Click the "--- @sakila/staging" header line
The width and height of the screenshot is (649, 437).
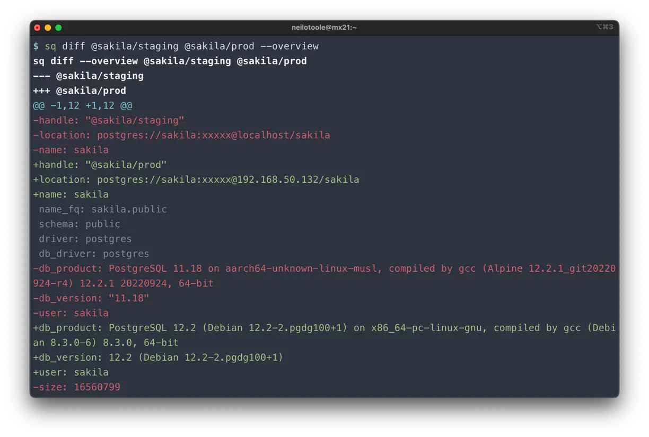click(x=88, y=76)
